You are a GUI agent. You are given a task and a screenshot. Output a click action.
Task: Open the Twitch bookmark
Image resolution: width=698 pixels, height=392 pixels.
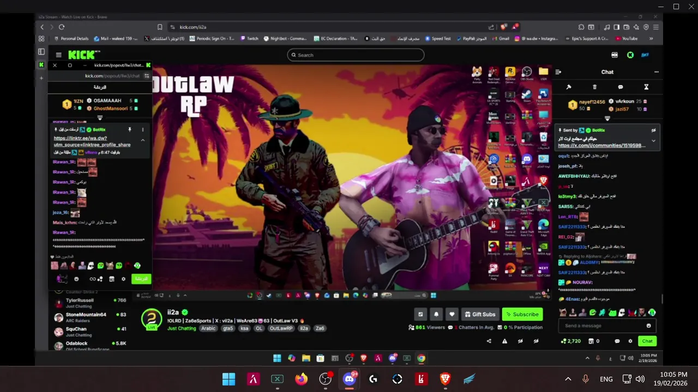click(x=249, y=39)
